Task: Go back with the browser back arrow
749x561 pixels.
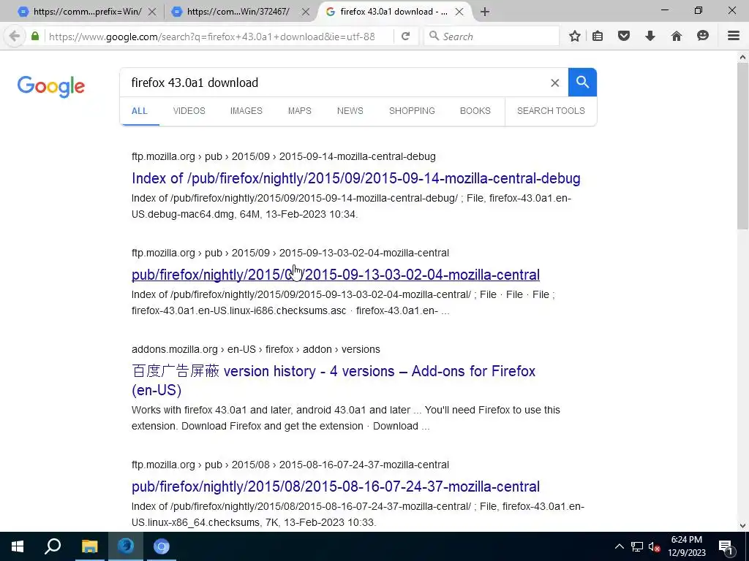Action: (x=15, y=37)
